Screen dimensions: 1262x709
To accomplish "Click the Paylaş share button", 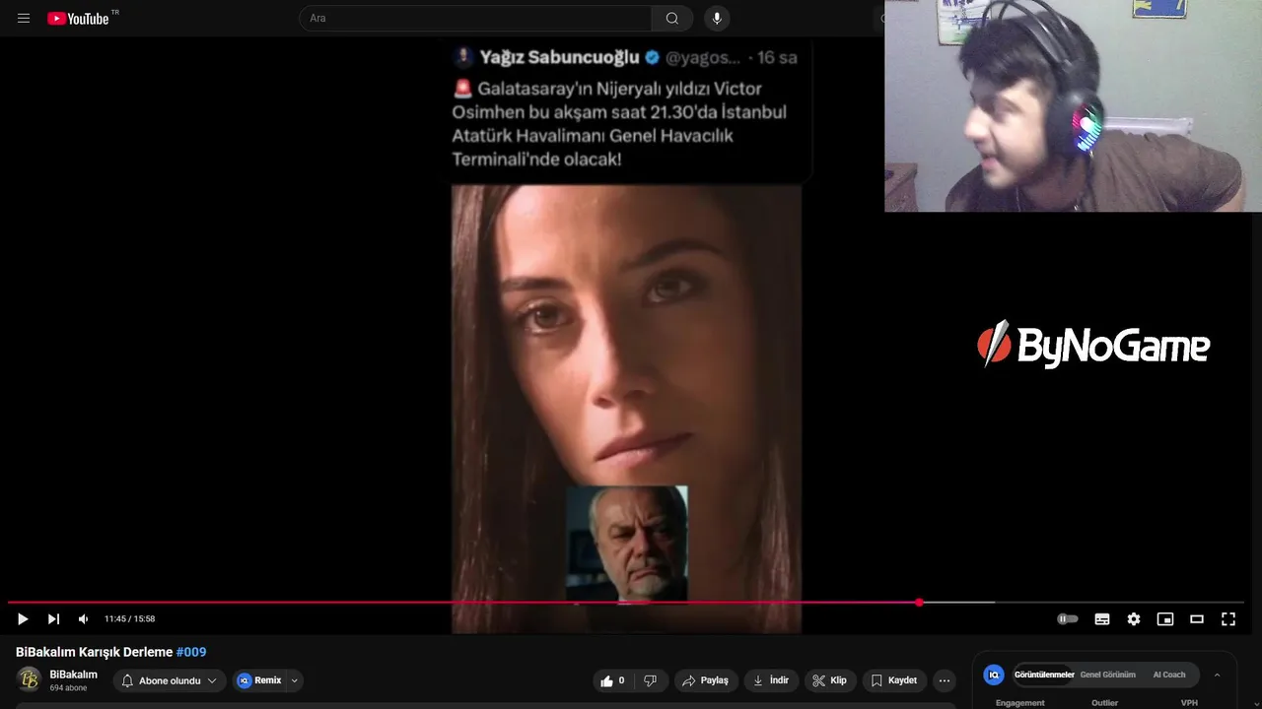I will coord(705,680).
